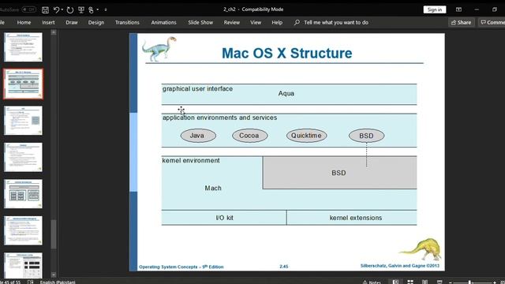Switch to Reading View icon

pos(425,282)
